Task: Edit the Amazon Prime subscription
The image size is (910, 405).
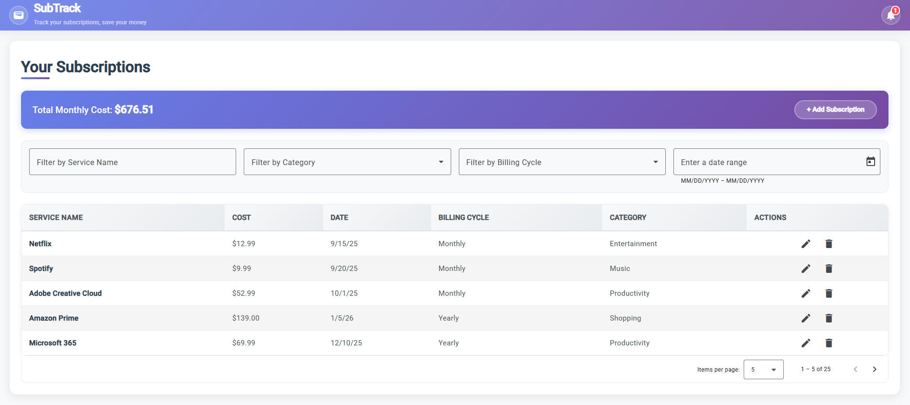Action: tap(806, 318)
